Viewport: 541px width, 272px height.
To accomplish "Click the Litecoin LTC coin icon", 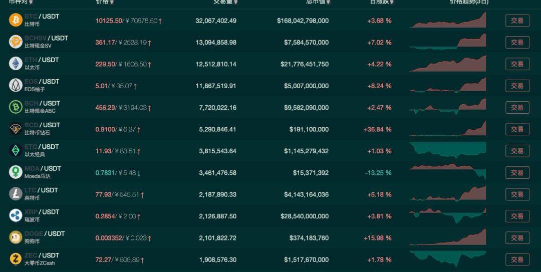I will coord(16,194).
